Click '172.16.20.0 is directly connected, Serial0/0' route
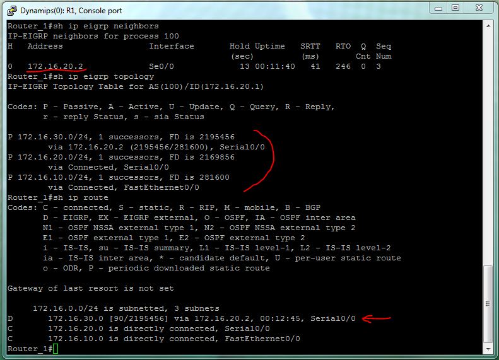499x360 pixels. point(159,328)
